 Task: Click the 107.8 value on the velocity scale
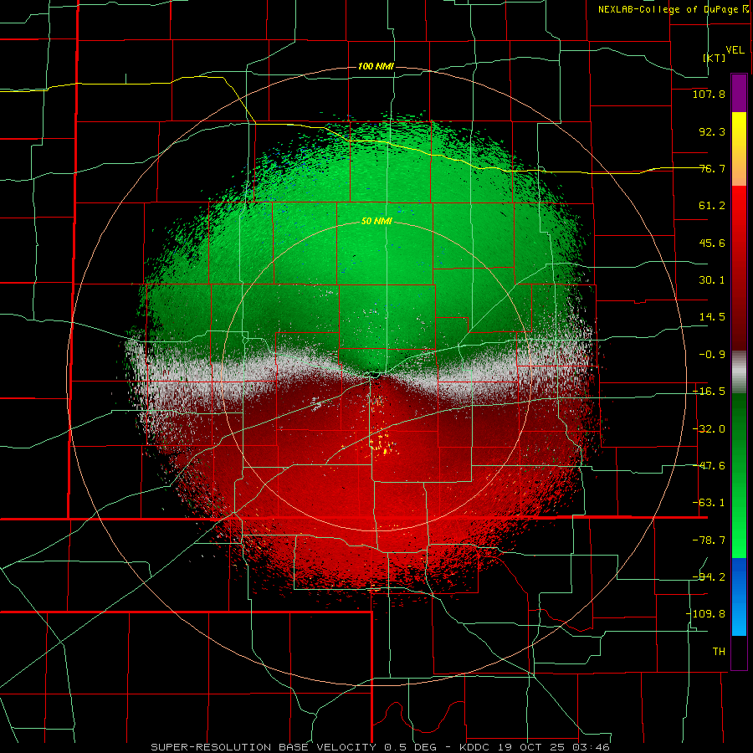(x=709, y=94)
